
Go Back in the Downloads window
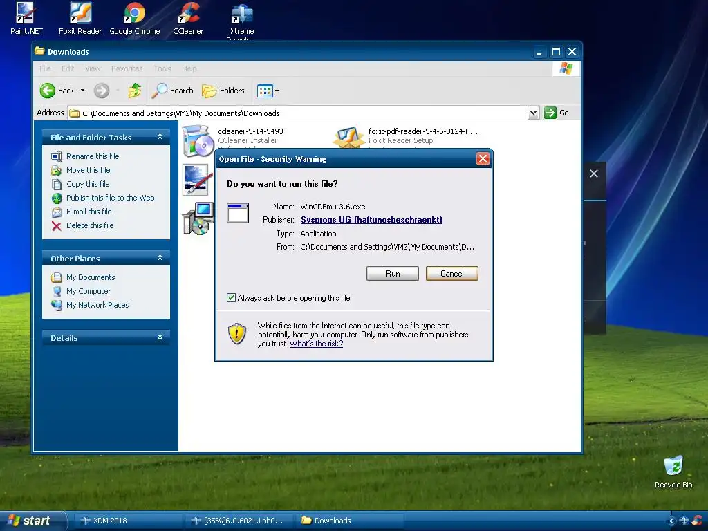pos(57,91)
